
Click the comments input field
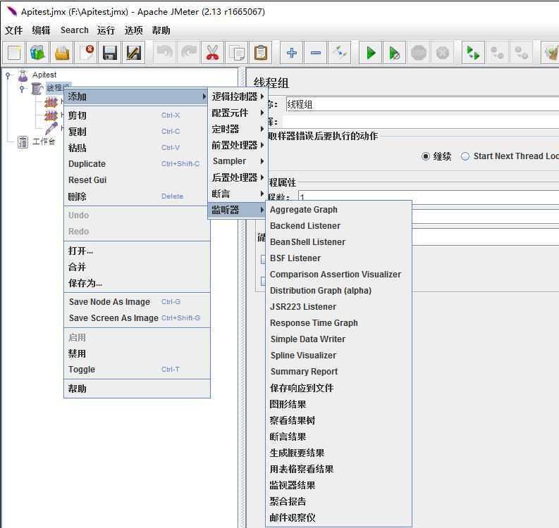421,122
